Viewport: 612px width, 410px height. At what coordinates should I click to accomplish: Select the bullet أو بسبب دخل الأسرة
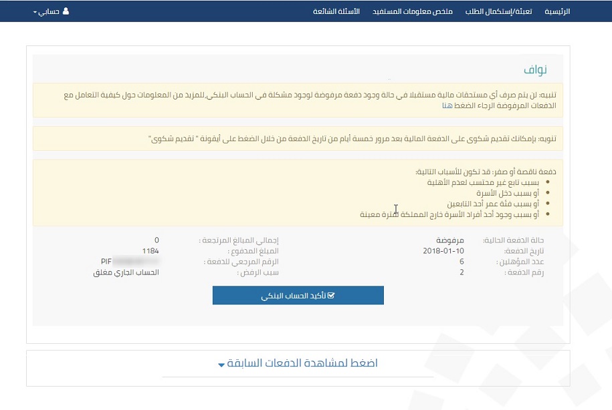[x=508, y=193]
